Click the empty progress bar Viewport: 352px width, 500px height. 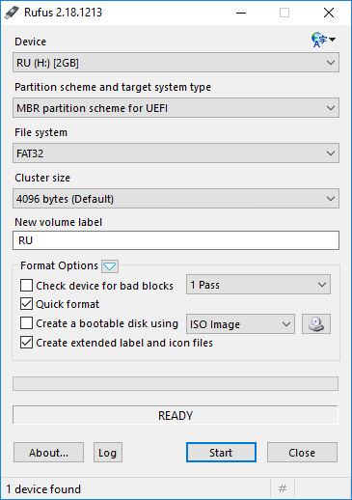point(176,383)
